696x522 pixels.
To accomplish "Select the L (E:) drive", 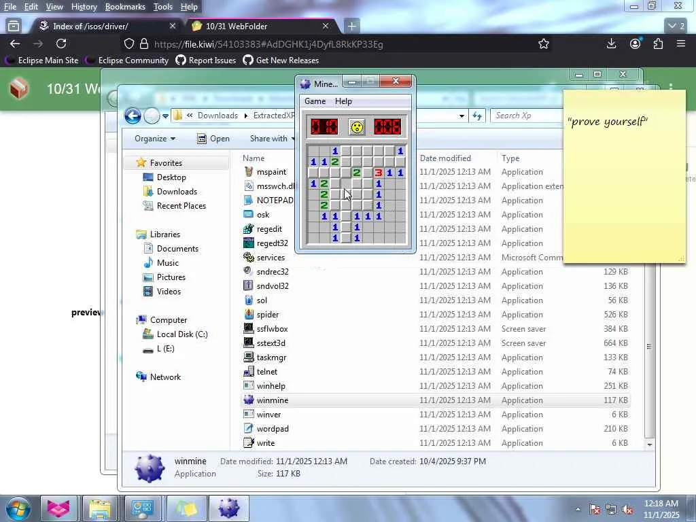I will coord(164,349).
